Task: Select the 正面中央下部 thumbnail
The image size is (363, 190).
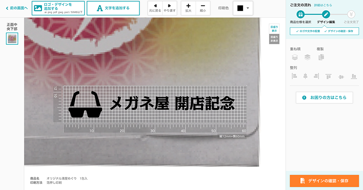Action: 12,39
